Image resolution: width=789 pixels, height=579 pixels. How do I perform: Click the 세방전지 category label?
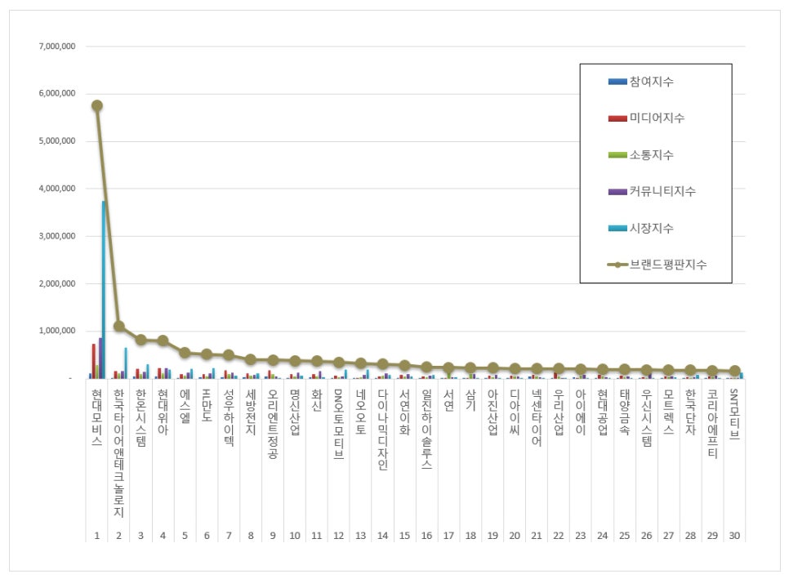click(251, 412)
